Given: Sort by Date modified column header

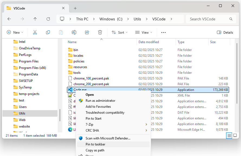Looking at the screenshot, I should [156, 42].
